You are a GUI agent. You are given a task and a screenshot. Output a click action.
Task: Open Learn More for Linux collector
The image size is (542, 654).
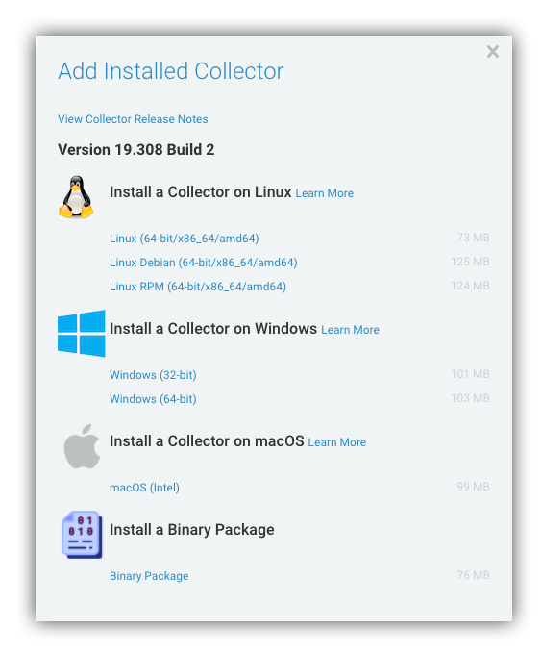tap(325, 193)
